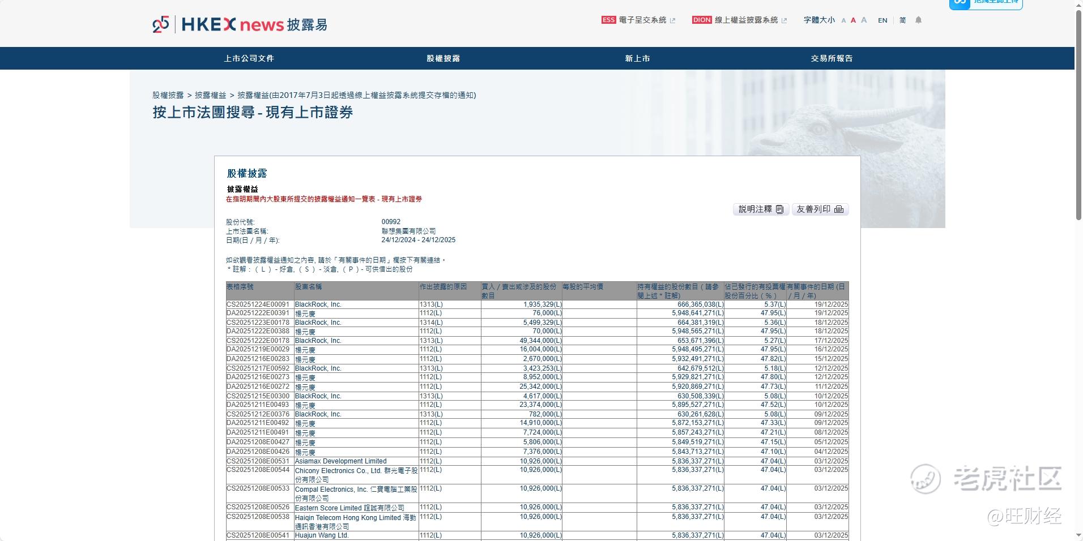Click the red ESS badge icon
Image resolution: width=1083 pixels, height=541 pixels.
pos(608,20)
